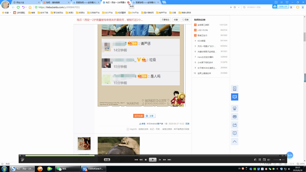Click the second-floor poster's avatar thumbnail
This screenshot has width=306, height=172.
pos(84,144)
